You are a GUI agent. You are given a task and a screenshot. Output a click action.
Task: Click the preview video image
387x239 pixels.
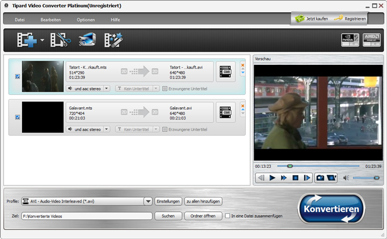[318, 113]
